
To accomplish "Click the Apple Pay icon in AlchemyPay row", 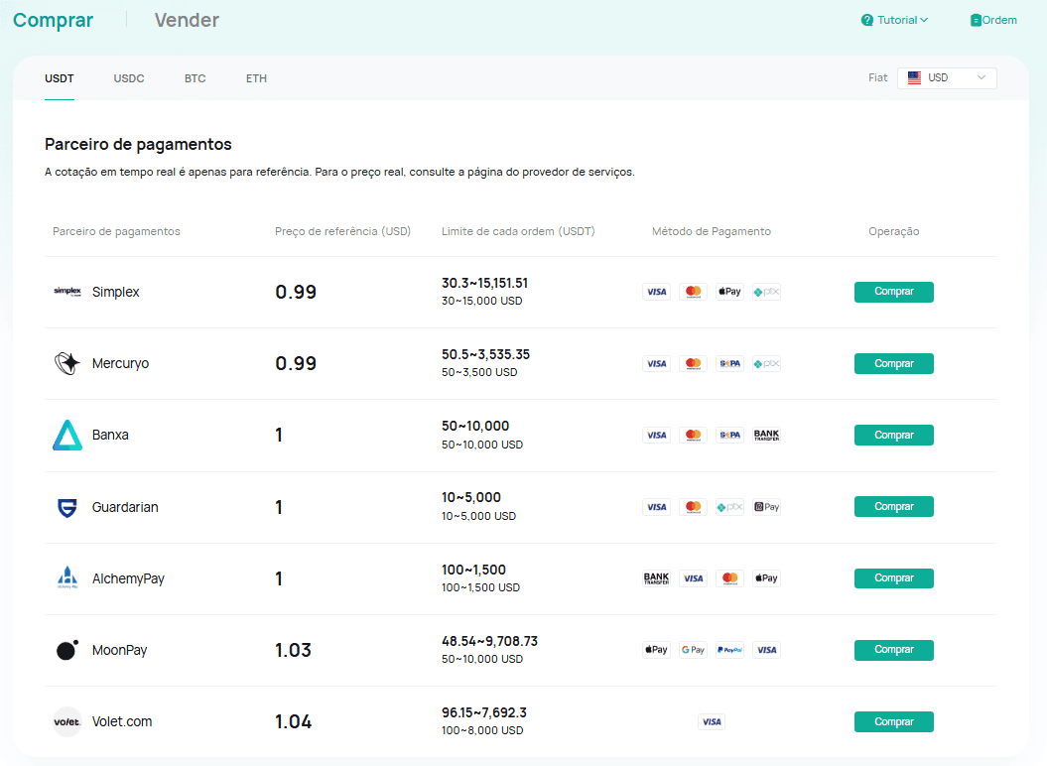I will point(766,578).
